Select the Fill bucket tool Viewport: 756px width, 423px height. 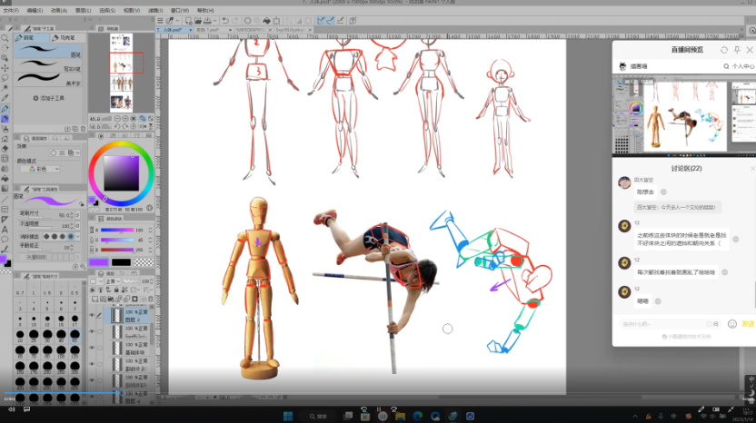[x=5, y=178]
